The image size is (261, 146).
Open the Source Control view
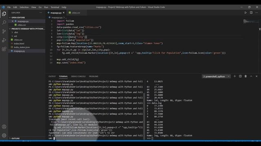(4, 31)
